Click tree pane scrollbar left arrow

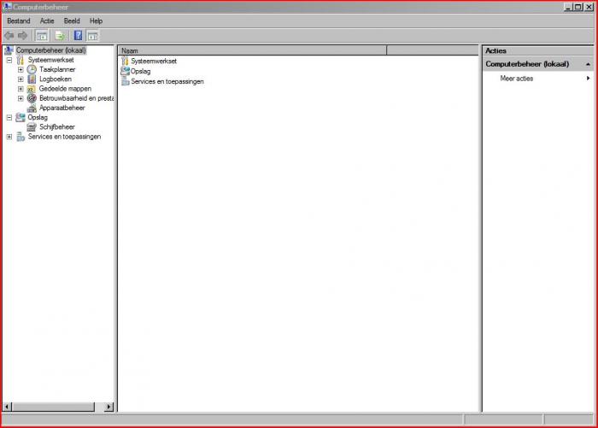pyautogui.click(x=7, y=407)
